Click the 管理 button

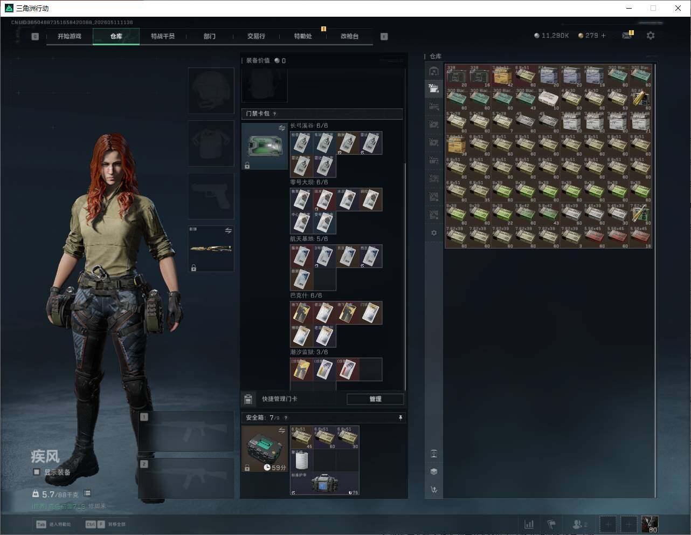coord(375,399)
